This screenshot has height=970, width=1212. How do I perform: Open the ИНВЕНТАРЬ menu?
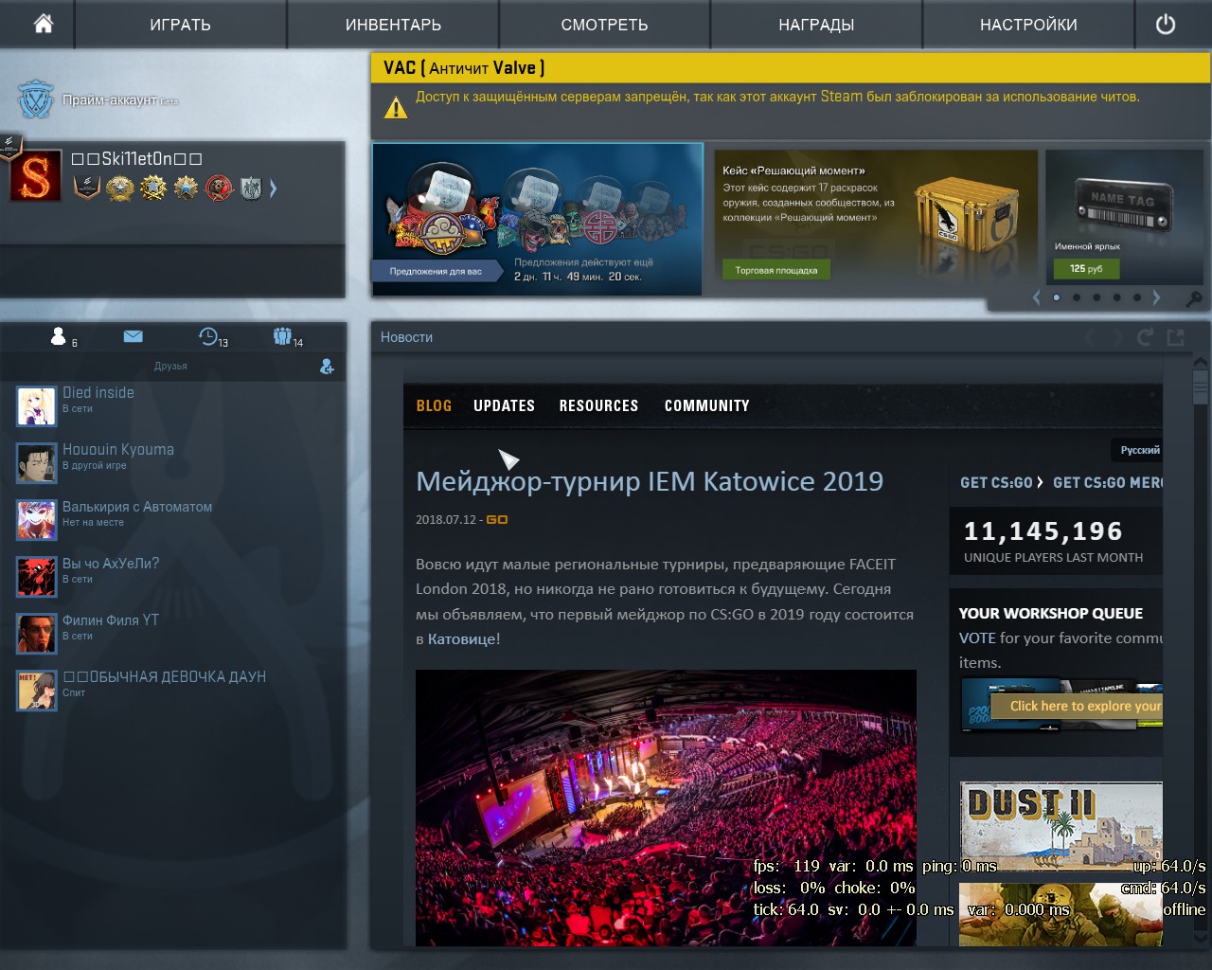coord(393,25)
